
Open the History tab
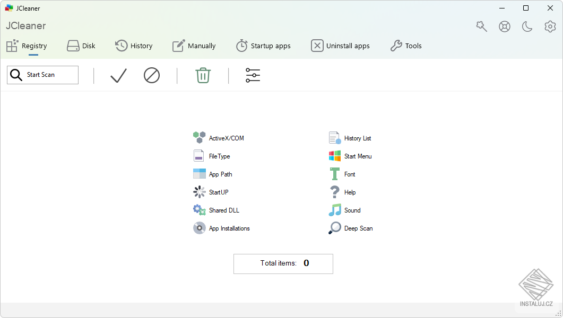click(x=134, y=46)
